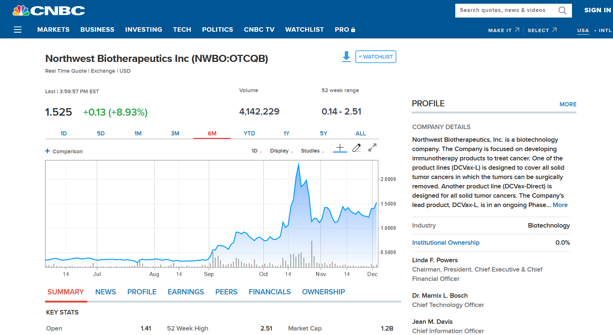Add stock to WATCHLIST button
Image resolution: width=613 pixels, height=335 pixels.
coord(375,57)
